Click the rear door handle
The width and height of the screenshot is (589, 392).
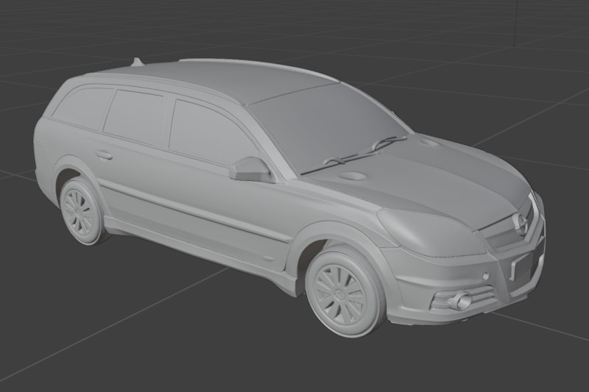[104, 154]
